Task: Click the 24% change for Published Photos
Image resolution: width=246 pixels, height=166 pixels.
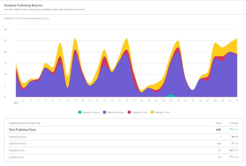Action: point(236,143)
